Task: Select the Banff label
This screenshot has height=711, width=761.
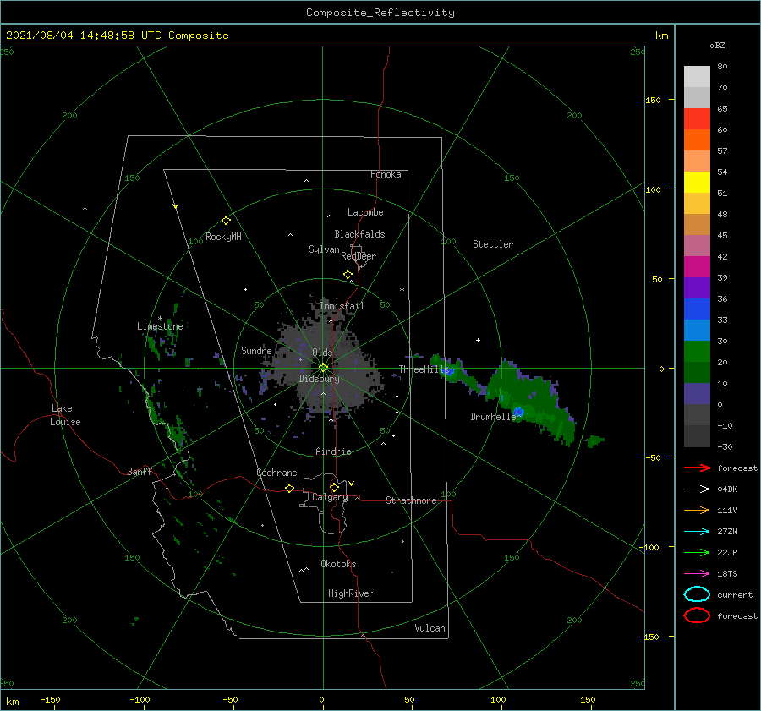Action: pos(140,471)
